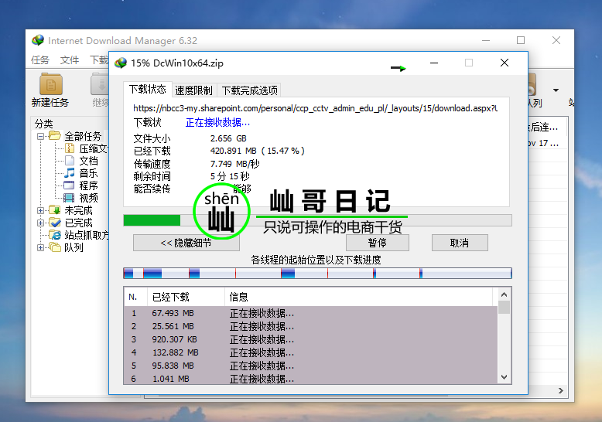This screenshot has height=422, width=602.
Task: Open the 任务 menu
Action: tap(40, 60)
